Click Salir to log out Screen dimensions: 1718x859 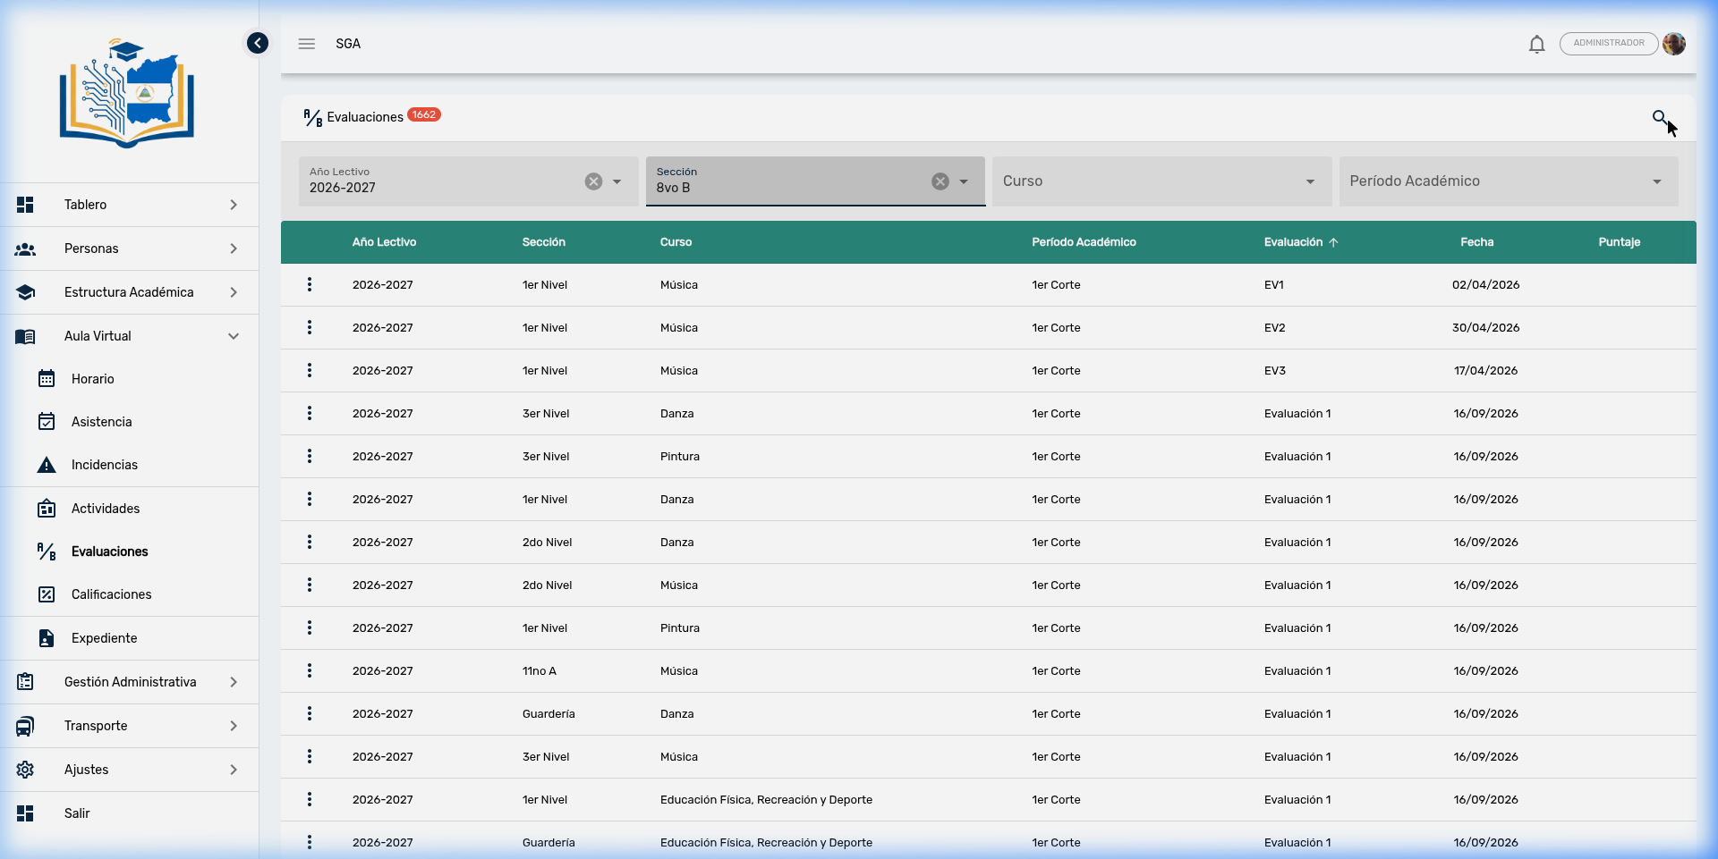[77, 813]
